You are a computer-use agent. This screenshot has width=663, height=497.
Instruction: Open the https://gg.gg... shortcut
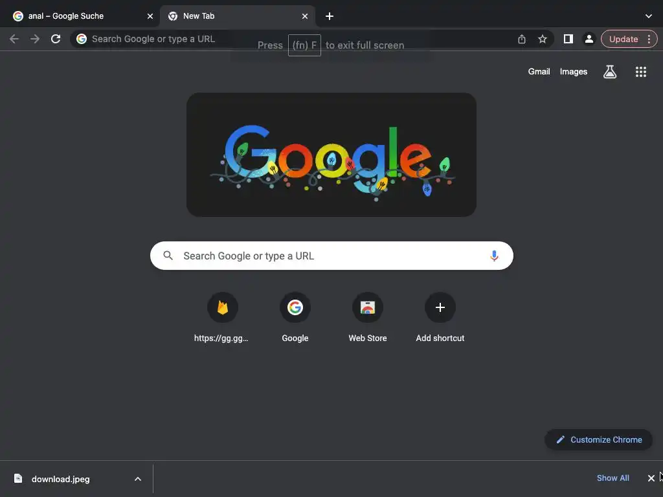tap(223, 317)
